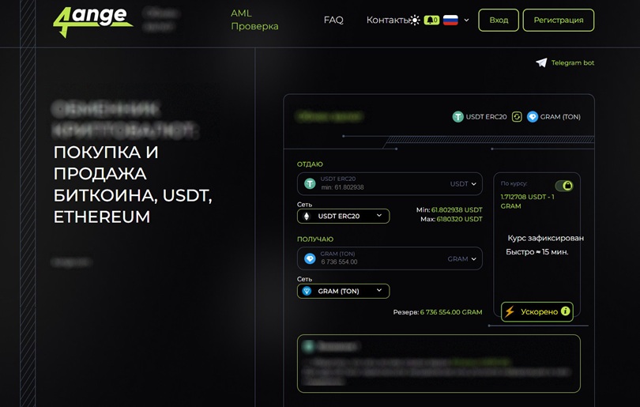This screenshot has width=640, height=407.
Task: Click the Регистрация button
Action: tap(559, 20)
